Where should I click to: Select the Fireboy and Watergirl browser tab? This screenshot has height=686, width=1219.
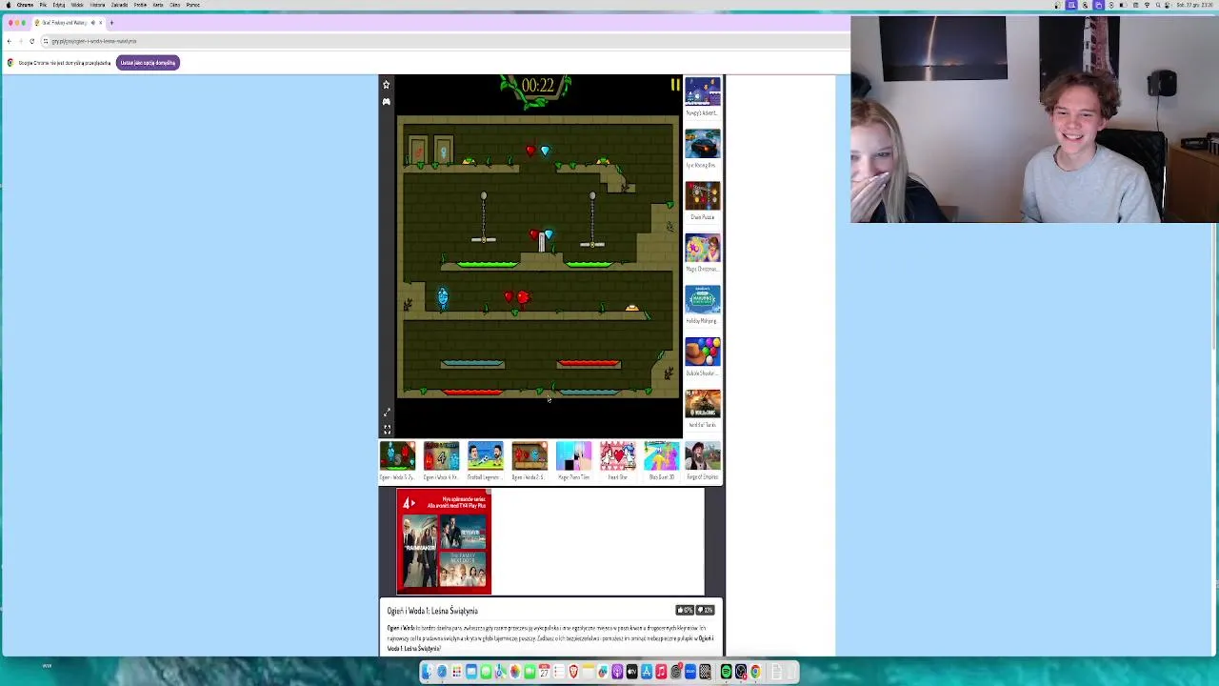pyautogui.click(x=67, y=22)
